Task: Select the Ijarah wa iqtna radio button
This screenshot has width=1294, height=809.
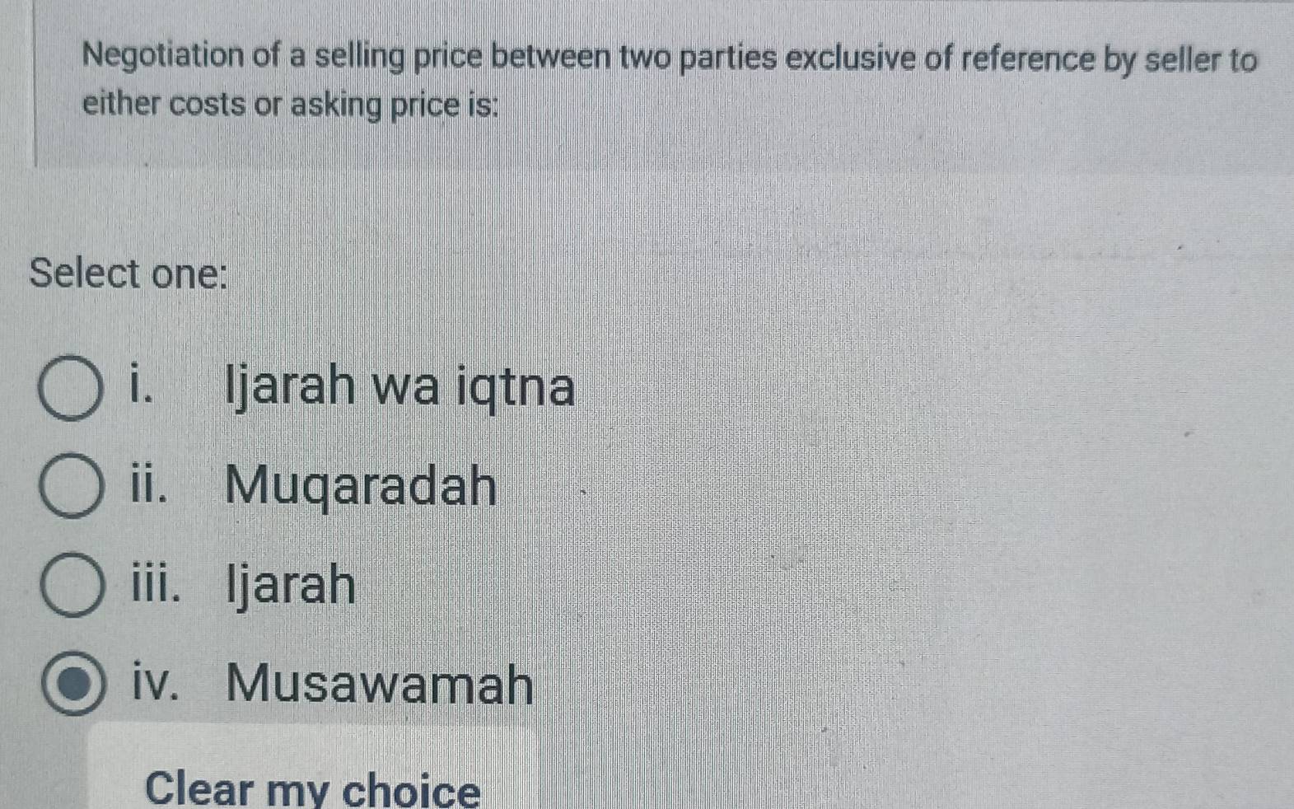Action: [71, 389]
